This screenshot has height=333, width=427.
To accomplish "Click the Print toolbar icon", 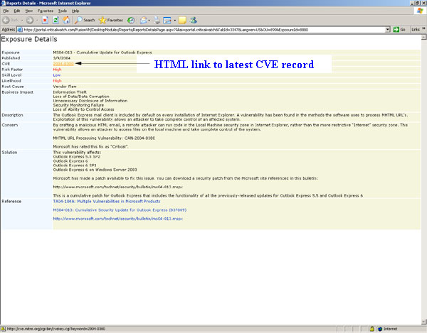I will pos(157,20).
